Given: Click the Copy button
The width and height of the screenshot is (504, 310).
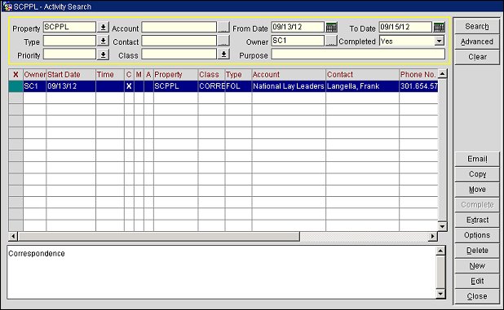Looking at the screenshot, I should [x=477, y=174].
